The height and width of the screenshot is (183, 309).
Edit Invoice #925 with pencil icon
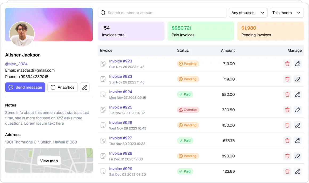point(298,110)
